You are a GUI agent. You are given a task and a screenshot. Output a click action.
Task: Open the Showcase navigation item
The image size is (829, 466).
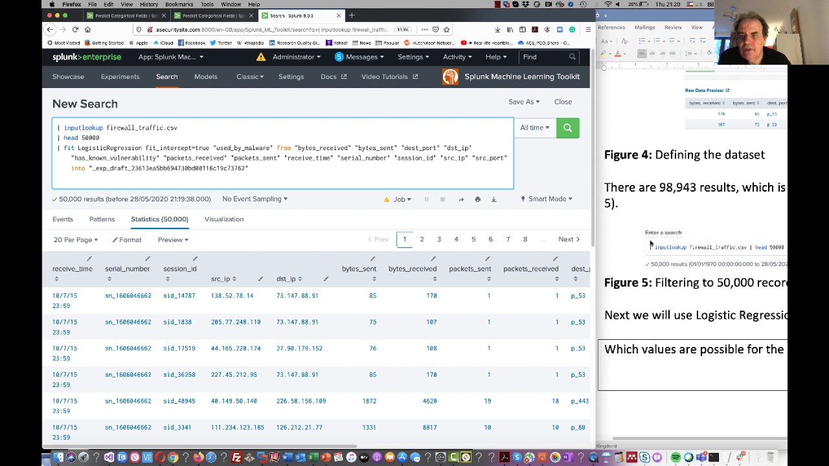coord(68,76)
